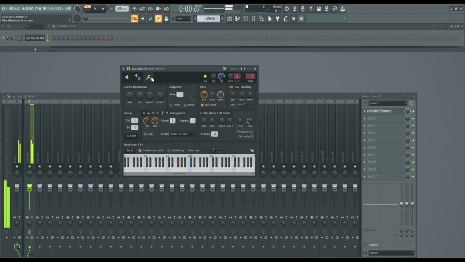Select arpeggiator up-down direction icon
Viewport: 465px width, 262px height.
pos(158,113)
